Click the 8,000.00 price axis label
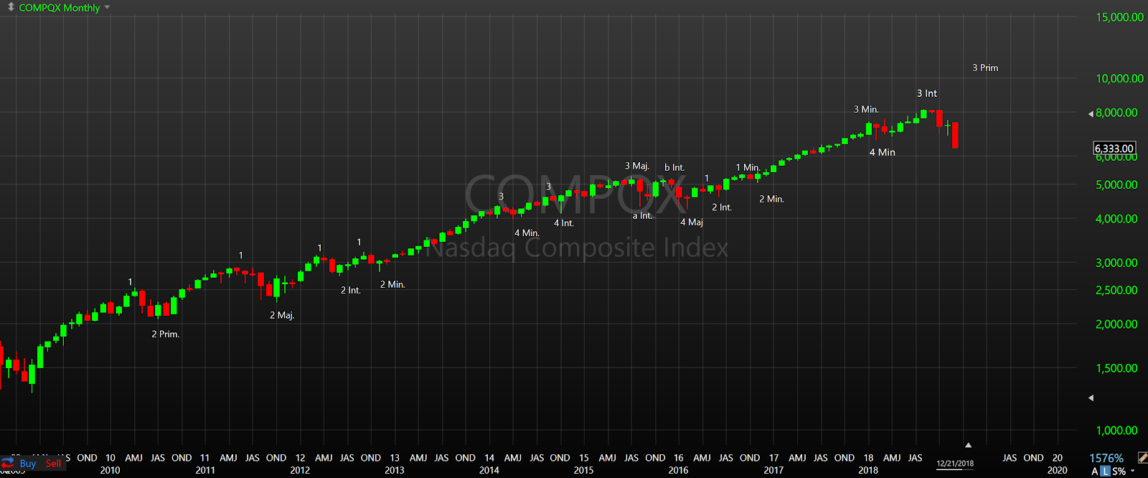The image size is (1148, 478). [1116, 113]
